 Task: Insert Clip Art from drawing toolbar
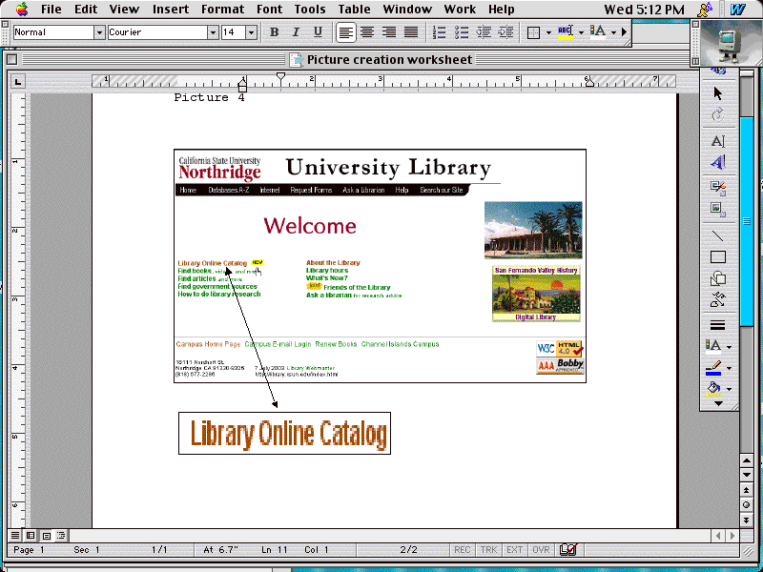[x=718, y=188]
